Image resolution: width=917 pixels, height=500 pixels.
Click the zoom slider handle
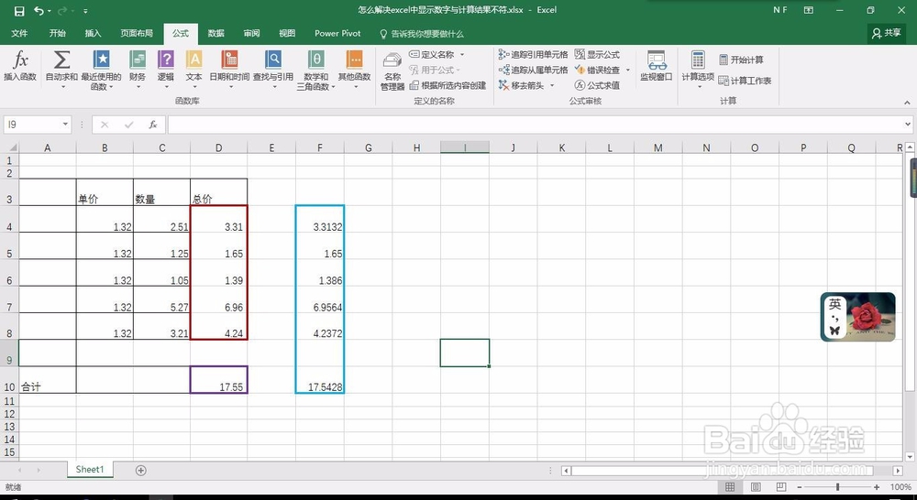click(x=837, y=486)
